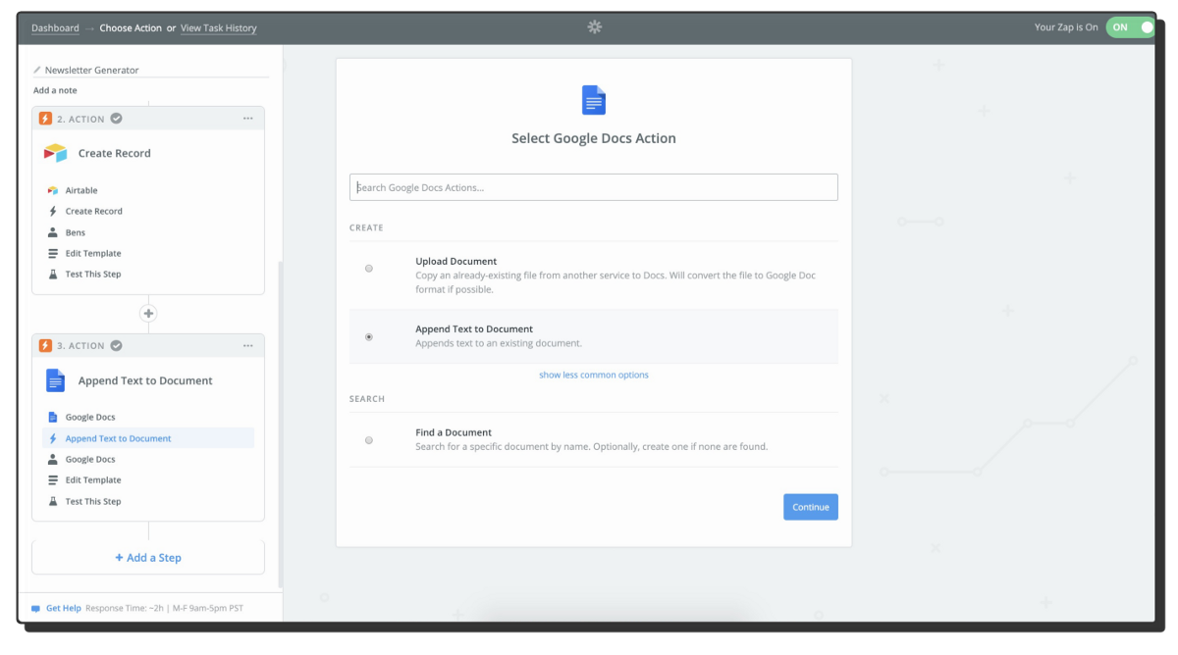The height and width of the screenshot is (655, 1178).
Task: Click Add a note
Action: (x=55, y=90)
